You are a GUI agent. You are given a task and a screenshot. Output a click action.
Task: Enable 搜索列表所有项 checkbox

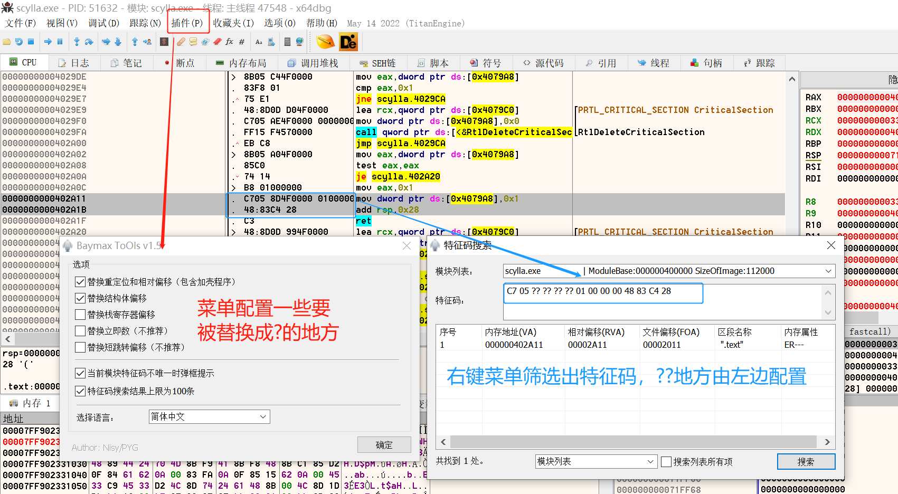666,462
